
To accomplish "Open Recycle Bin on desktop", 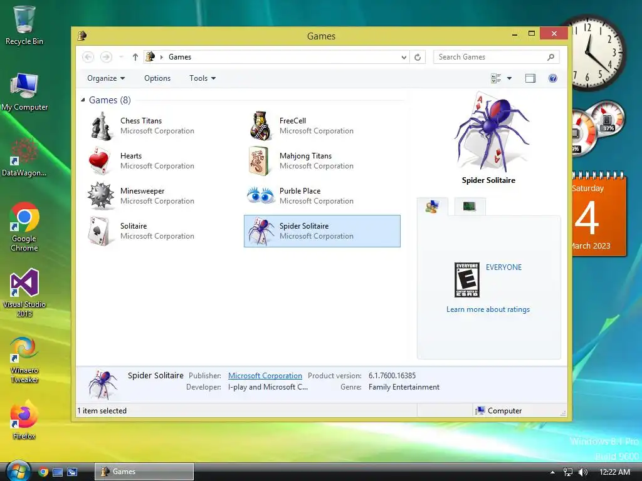I will coord(24,25).
